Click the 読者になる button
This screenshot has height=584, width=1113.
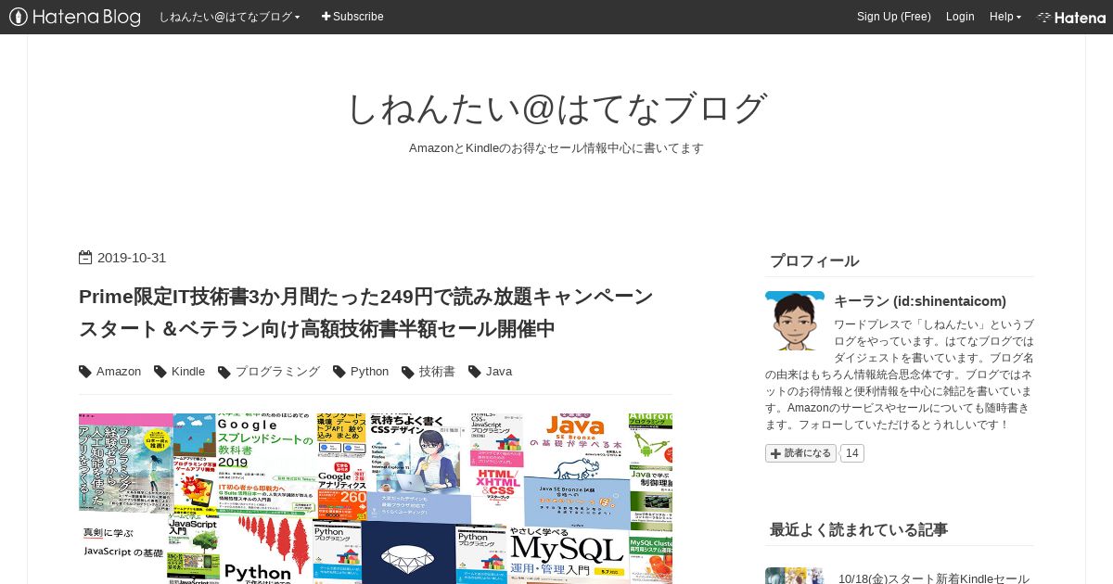coord(800,453)
